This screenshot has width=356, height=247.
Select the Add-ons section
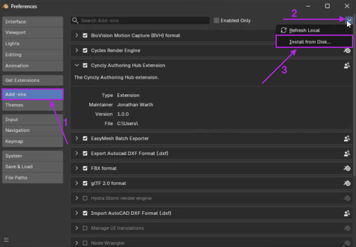(33, 94)
